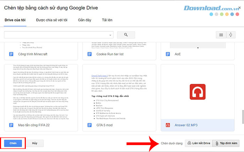Select Tệp đính kèm attachment mode
This screenshot has height=152, width=244.
click(x=226, y=143)
